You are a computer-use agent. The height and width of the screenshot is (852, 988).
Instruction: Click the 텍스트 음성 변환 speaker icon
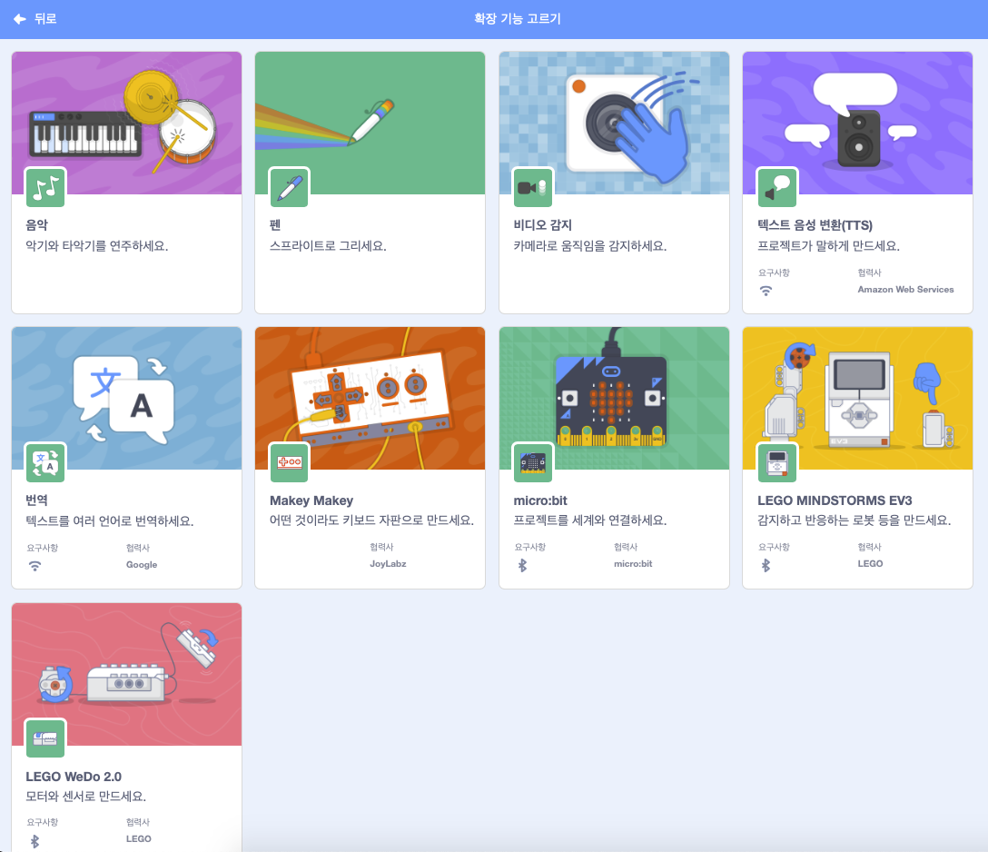click(x=777, y=188)
